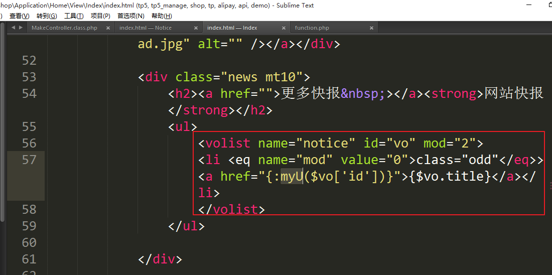Switch to the index.html — Notice tab
This screenshot has height=275, width=552.
tap(146, 28)
